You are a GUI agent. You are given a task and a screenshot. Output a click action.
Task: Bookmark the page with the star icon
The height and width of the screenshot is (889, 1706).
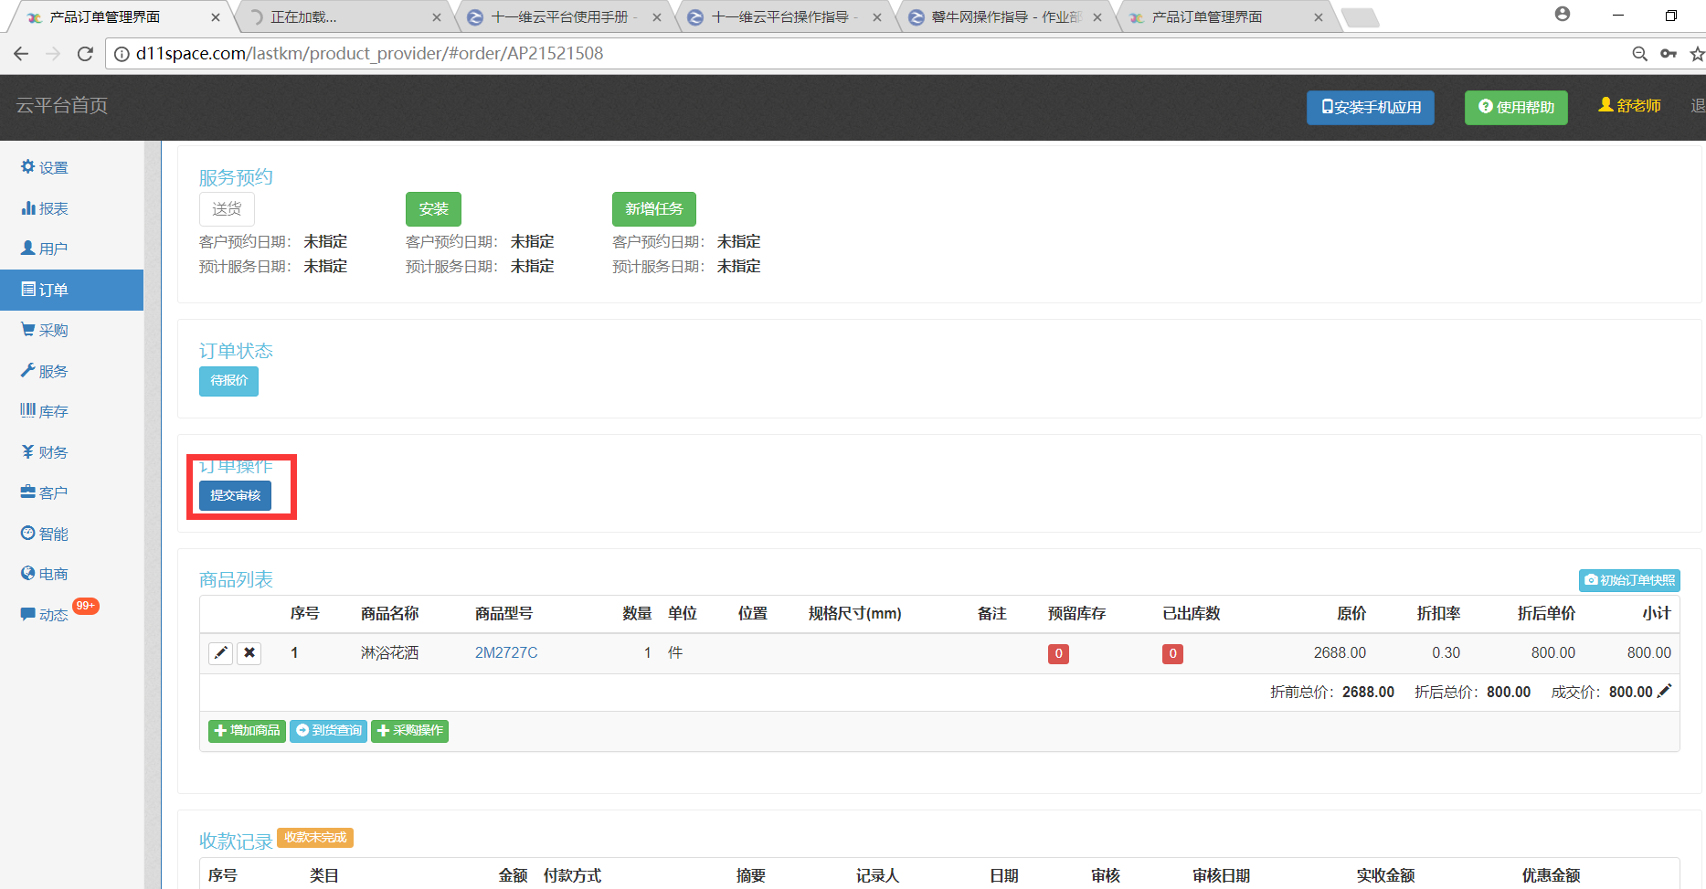click(1697, 54)
